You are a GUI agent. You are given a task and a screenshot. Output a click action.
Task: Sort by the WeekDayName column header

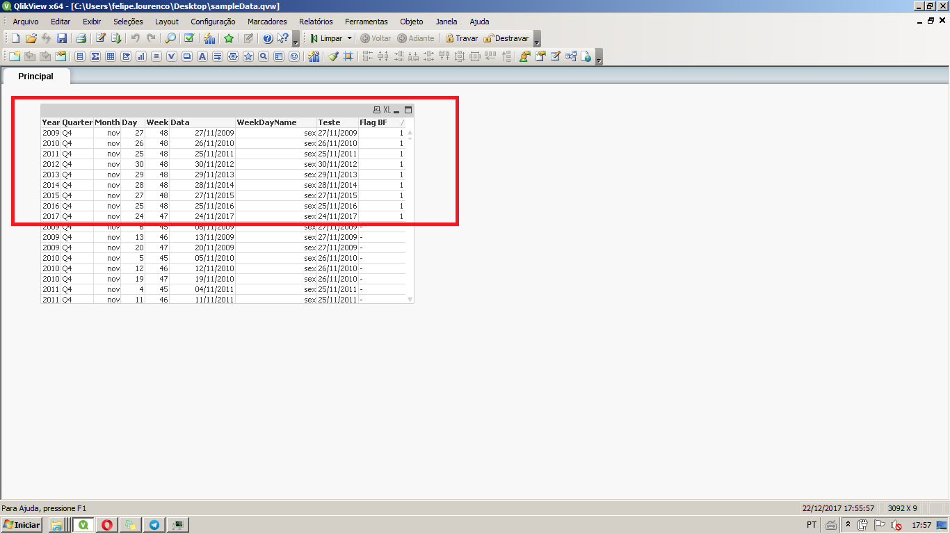pyautogui.click(x=276, y=122)
